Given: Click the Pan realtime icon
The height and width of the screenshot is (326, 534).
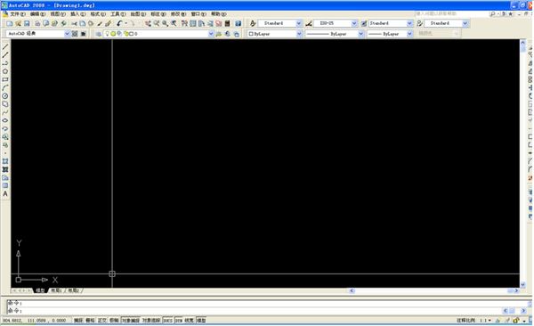Looking at the screenshot, I should 148,23.
